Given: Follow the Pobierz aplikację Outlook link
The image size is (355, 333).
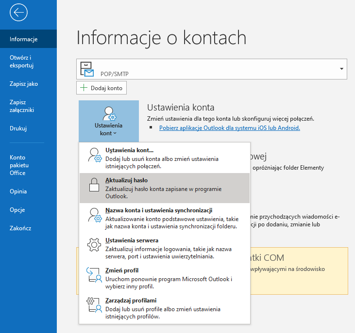Looking at the screenshot, I should [x=230, y=128].
